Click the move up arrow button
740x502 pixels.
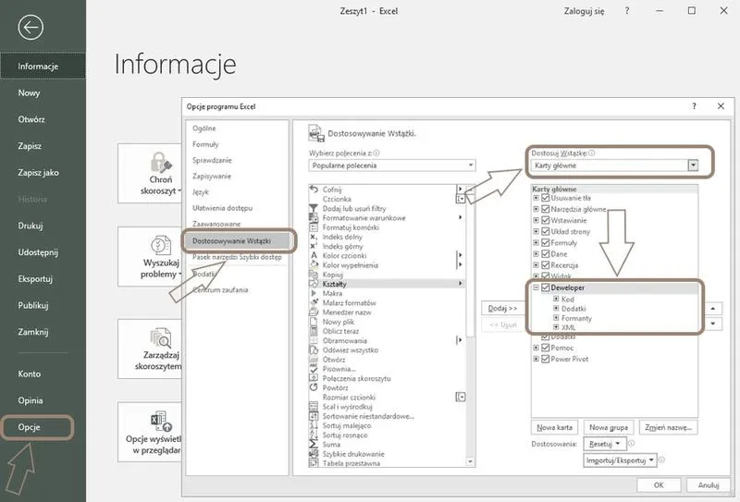coord(713,309)
